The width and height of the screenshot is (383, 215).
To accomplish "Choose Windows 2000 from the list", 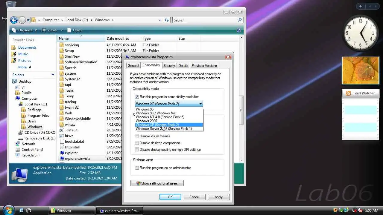I will pyautogui.click(x=169, y=121).
